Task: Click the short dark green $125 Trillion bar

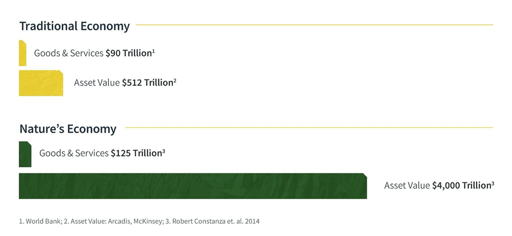Action: click(x=25, y=154)
